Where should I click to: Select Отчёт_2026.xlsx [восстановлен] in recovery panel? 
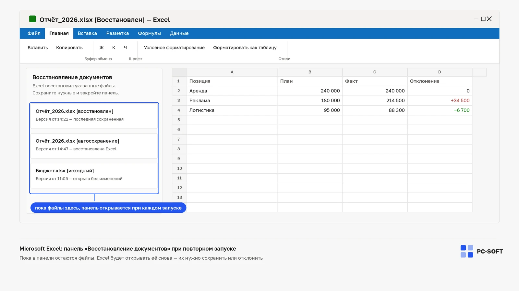tap(94, 116)
